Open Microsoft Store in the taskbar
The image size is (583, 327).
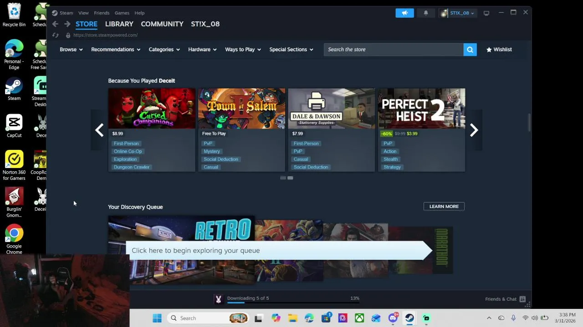(326, 318)
